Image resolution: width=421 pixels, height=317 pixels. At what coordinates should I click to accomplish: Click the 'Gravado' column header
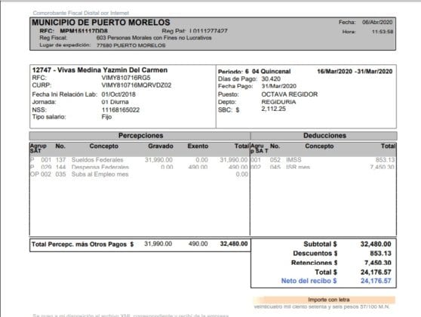[161, 146]
